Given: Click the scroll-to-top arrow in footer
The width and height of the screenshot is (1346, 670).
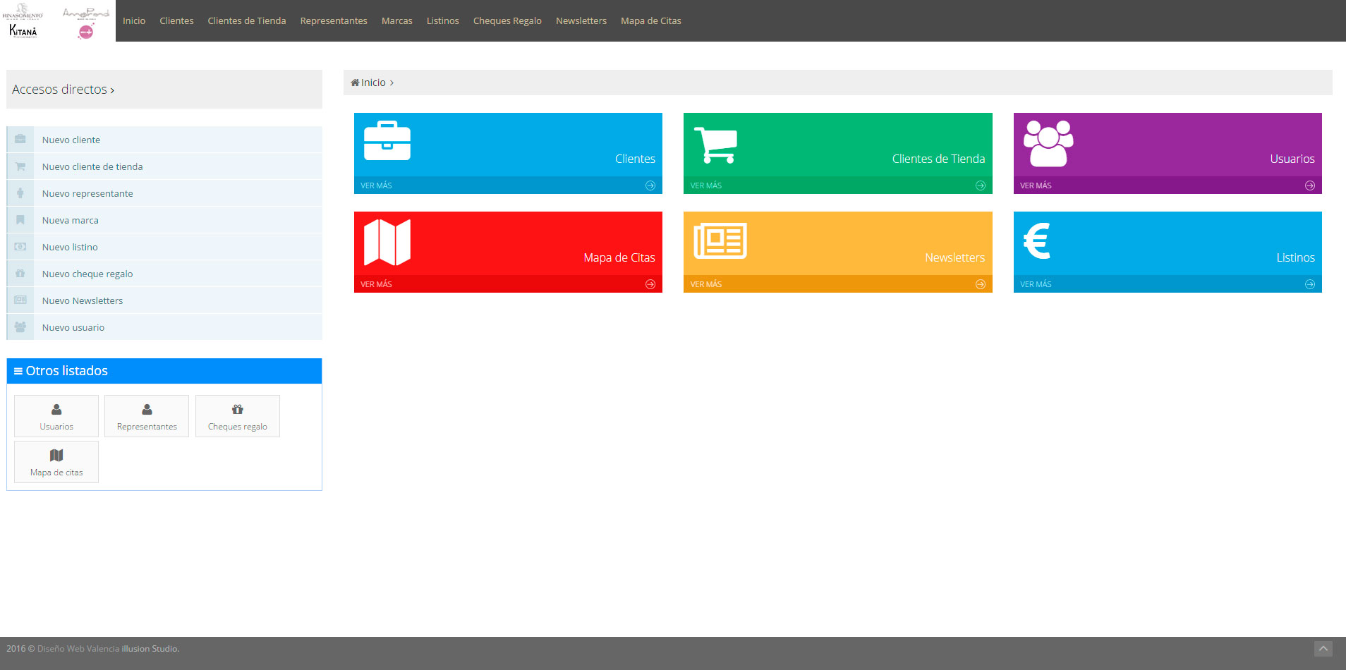Looking at the screenshot, I should coord(1323,649).
